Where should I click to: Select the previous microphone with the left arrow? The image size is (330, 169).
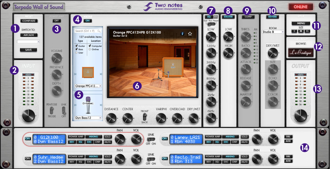point(75,106)
